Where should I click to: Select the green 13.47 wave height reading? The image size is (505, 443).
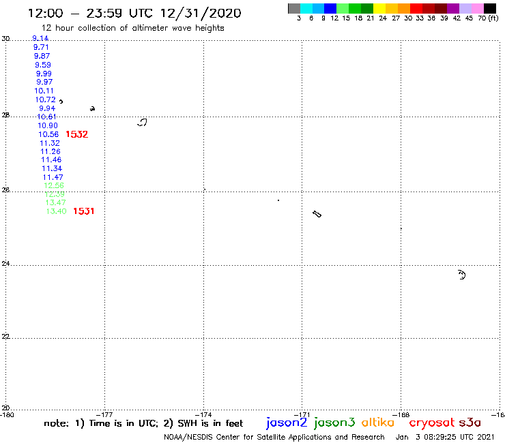pos(55,202)
